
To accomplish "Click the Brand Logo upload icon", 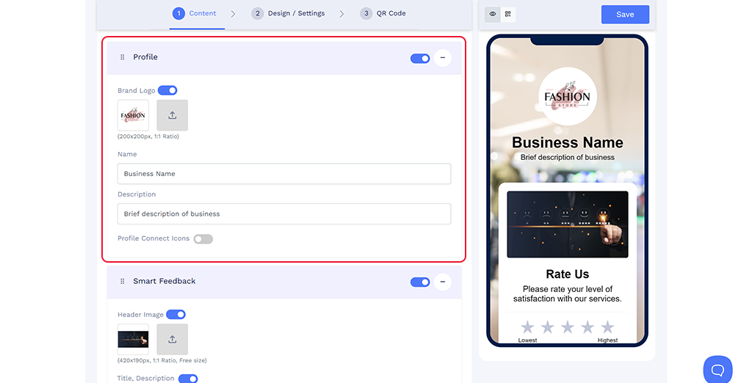I will (x=172, y=115).
